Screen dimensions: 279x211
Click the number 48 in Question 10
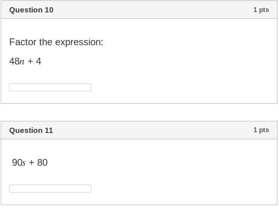pos(14,61)
